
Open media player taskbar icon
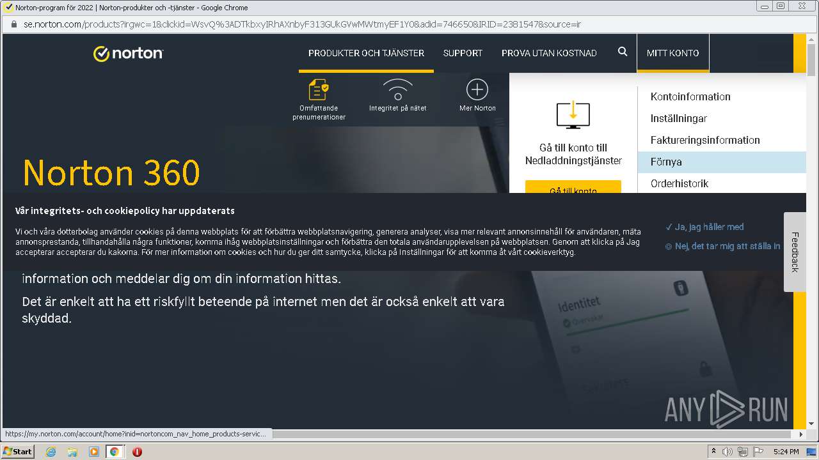point(93,452)
